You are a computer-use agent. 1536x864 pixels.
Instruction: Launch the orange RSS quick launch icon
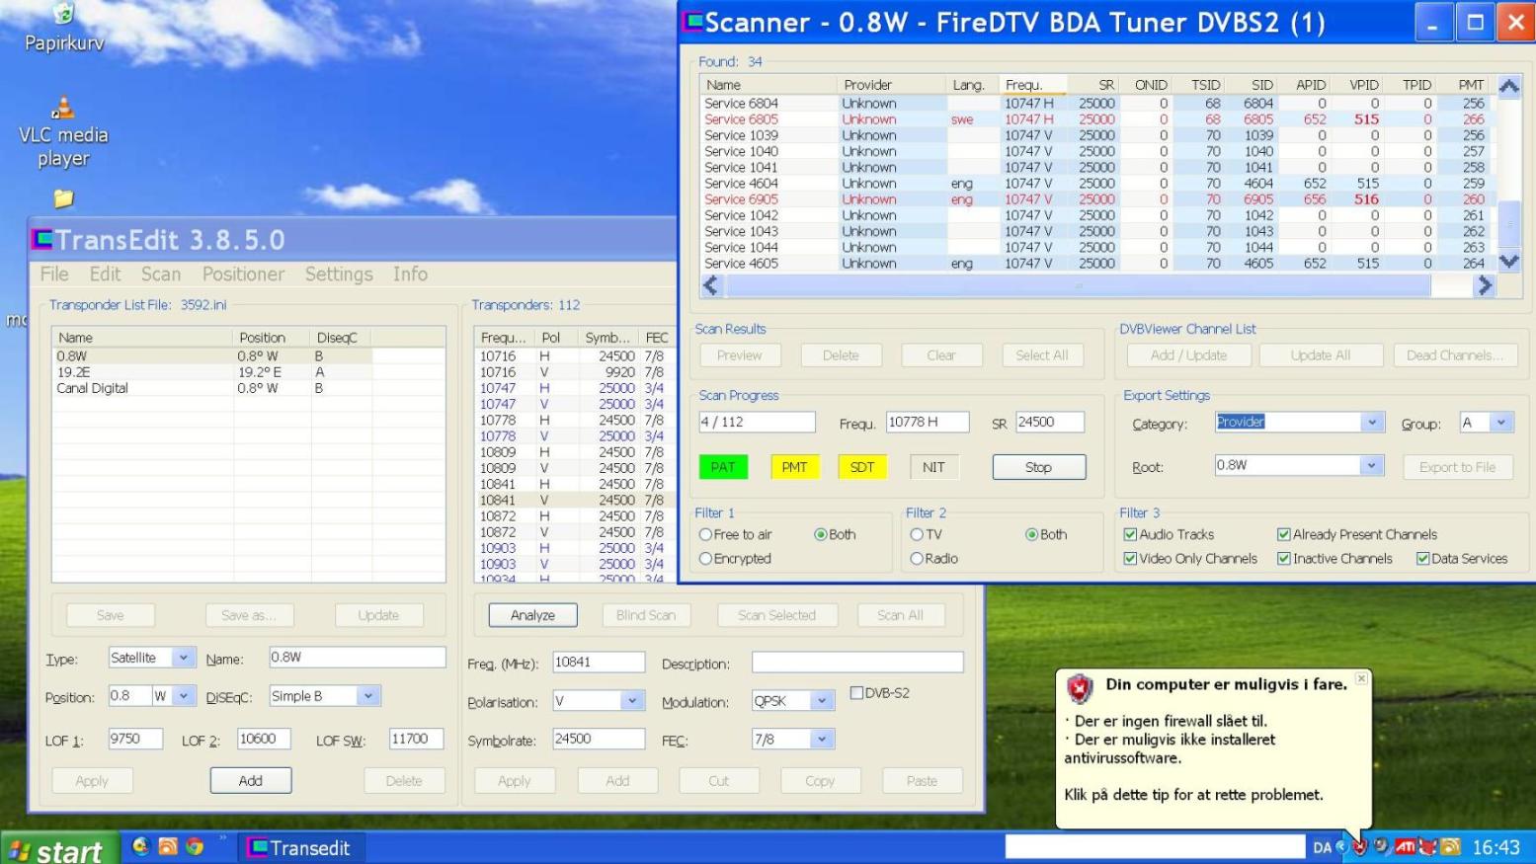pos(168,846)
